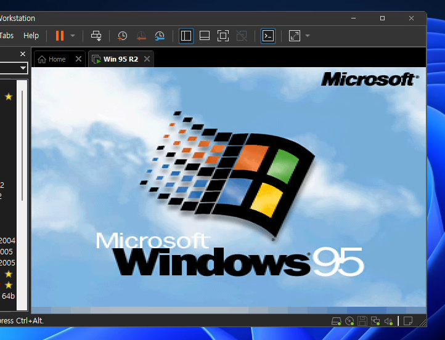The image size is (445, 340).
Task: Toggle the library sidebar view
Action: pyautogui.click(x=186, y=36)
